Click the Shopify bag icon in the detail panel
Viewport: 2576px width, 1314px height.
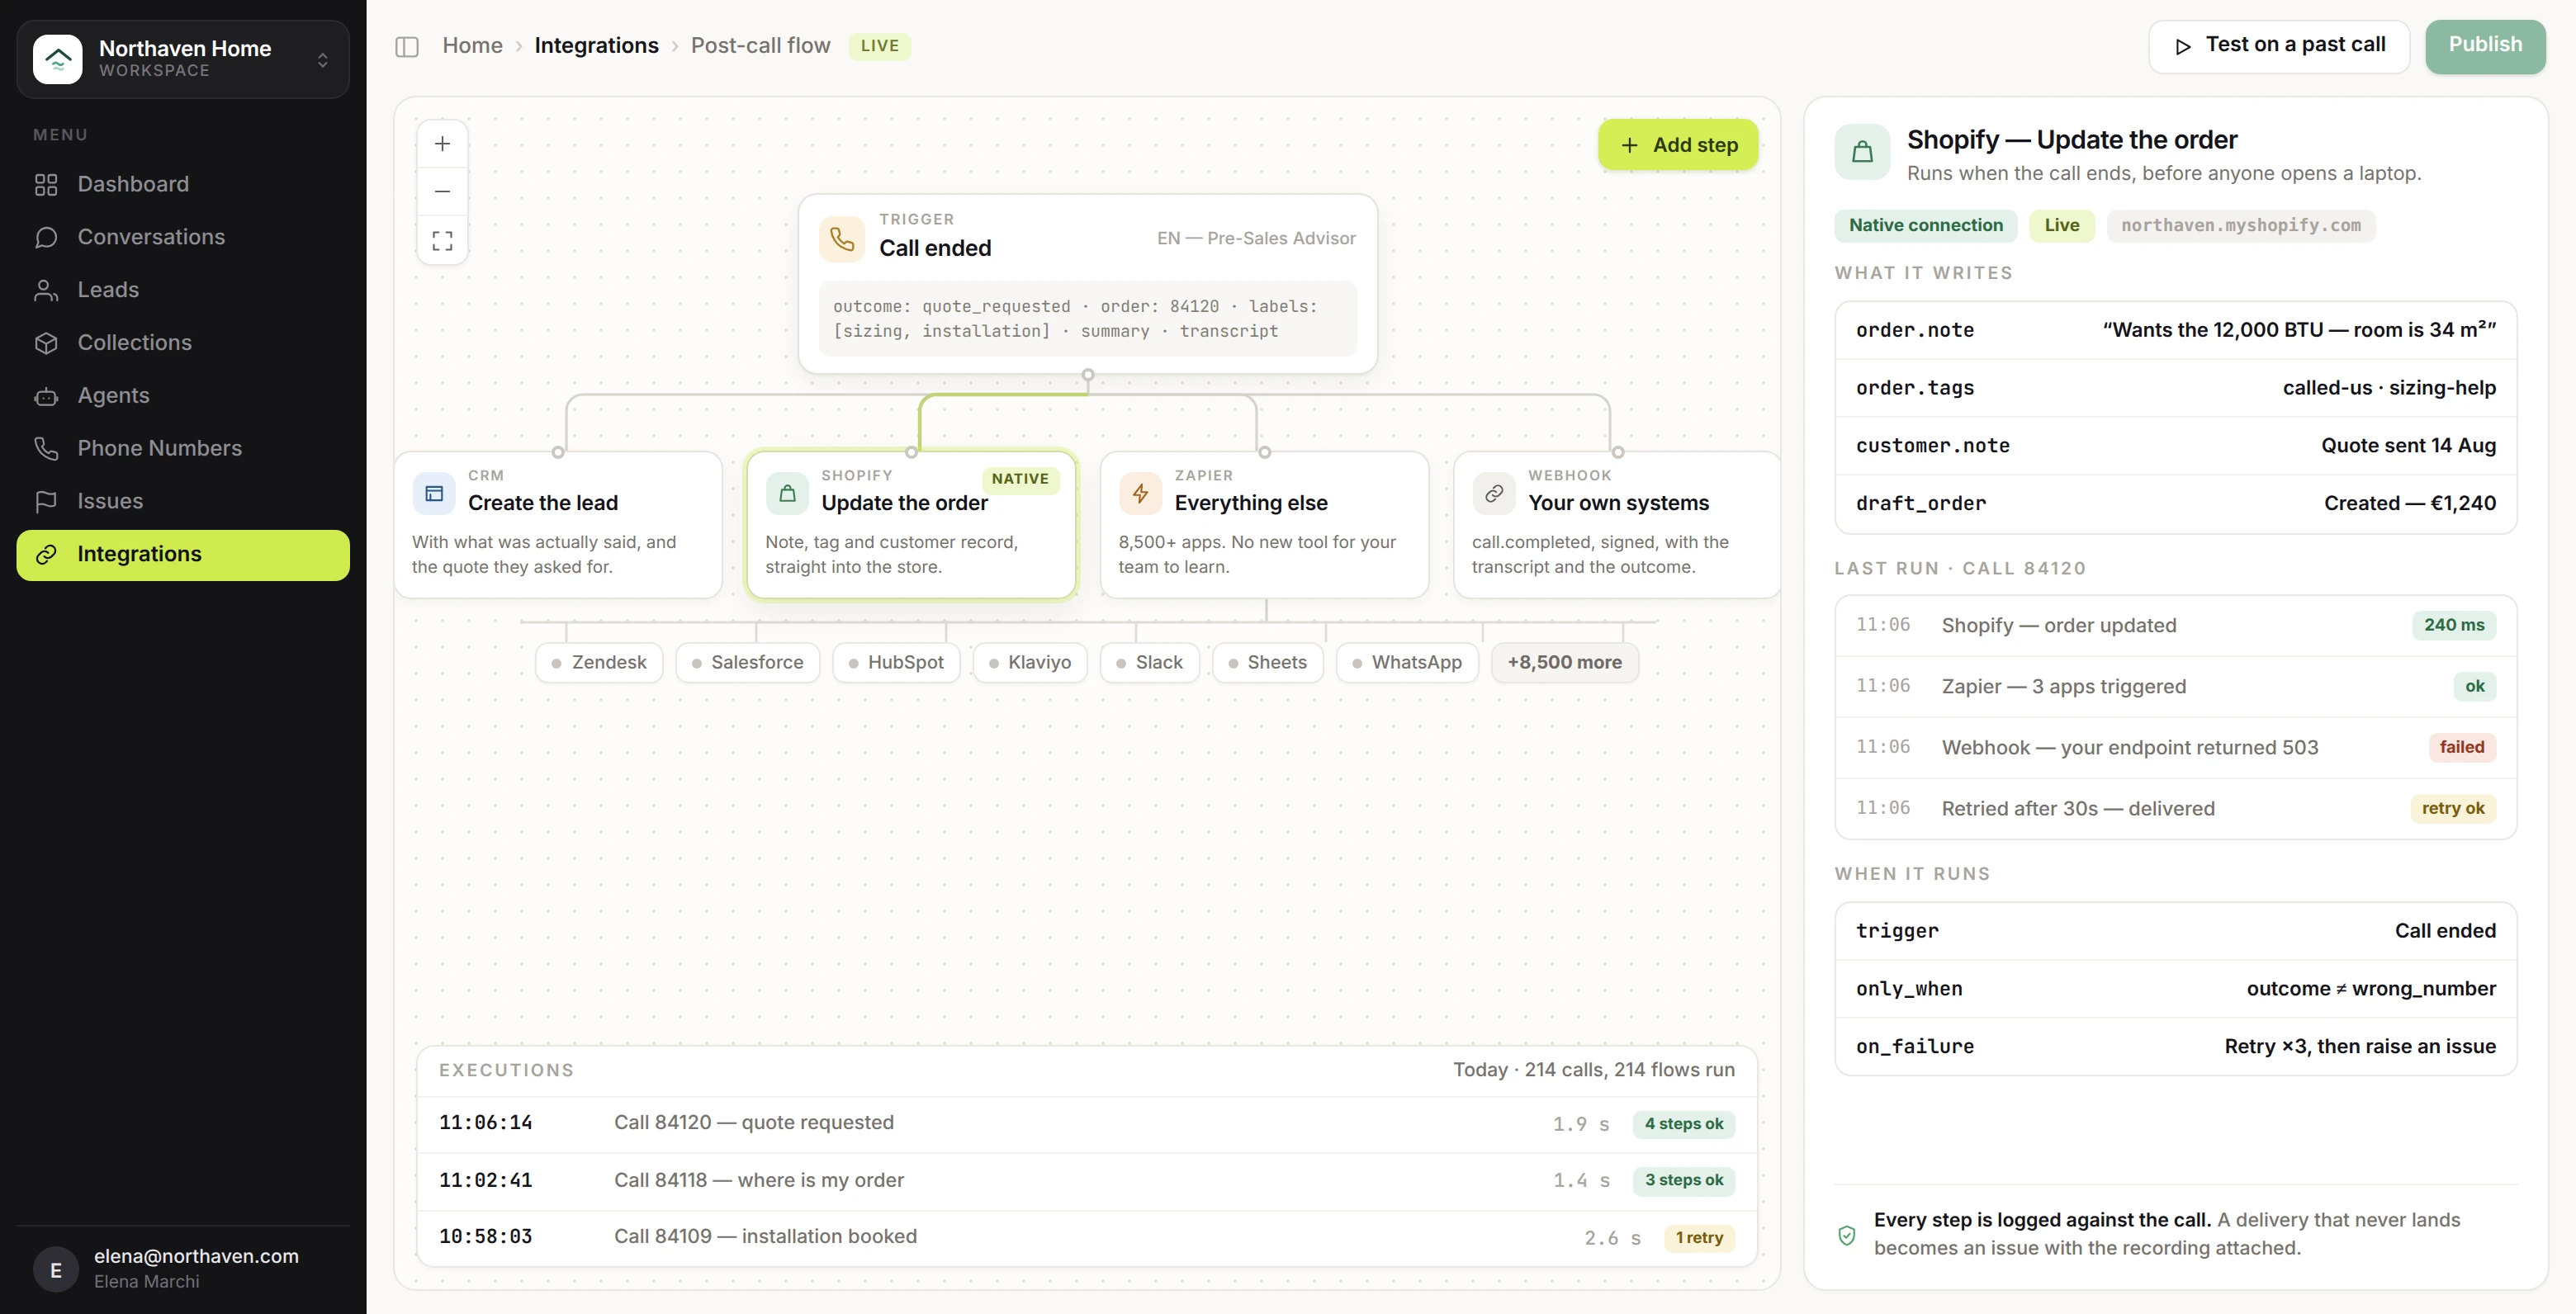[x=1862, y=152]
